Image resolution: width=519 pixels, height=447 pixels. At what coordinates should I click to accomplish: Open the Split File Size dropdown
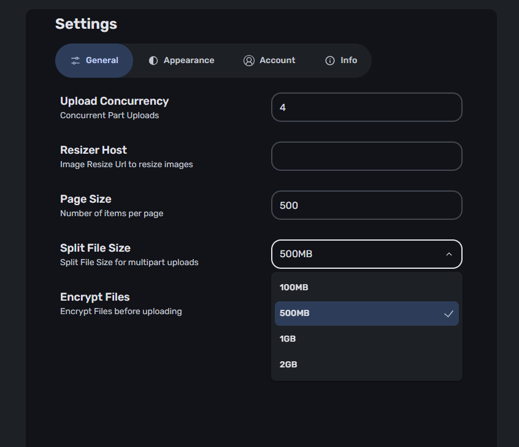(367, 254)
